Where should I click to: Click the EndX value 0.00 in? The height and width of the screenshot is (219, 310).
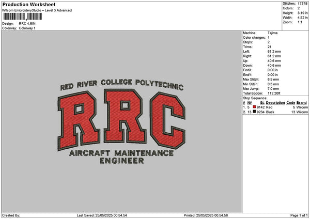click(x=273, y=70)
